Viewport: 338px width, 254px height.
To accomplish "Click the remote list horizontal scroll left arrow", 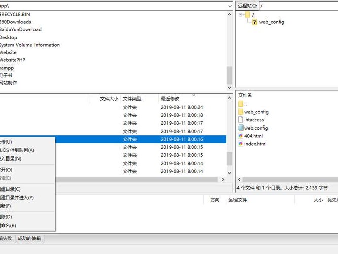I will click(x=239, y=179).
